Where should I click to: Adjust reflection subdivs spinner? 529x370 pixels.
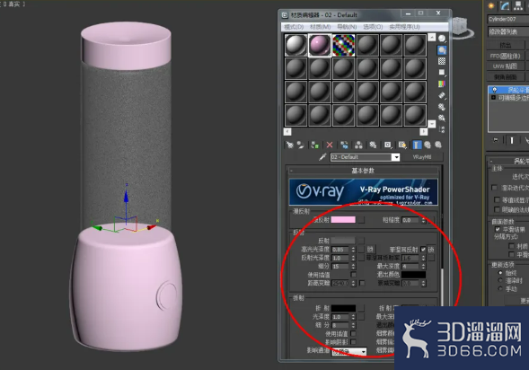coord(353,267)
